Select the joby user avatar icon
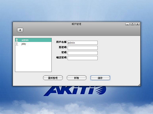The width and height of the screenshot is (153, 114). (17, 44)
